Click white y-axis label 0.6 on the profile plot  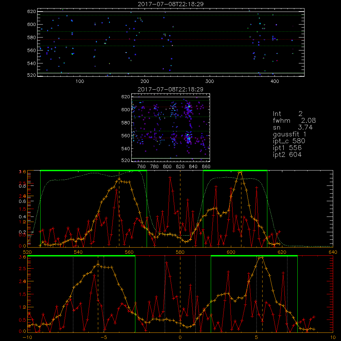[22, 201]
